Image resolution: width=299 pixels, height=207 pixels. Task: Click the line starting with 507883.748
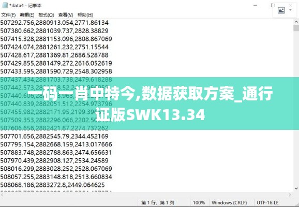pos(56,153)
